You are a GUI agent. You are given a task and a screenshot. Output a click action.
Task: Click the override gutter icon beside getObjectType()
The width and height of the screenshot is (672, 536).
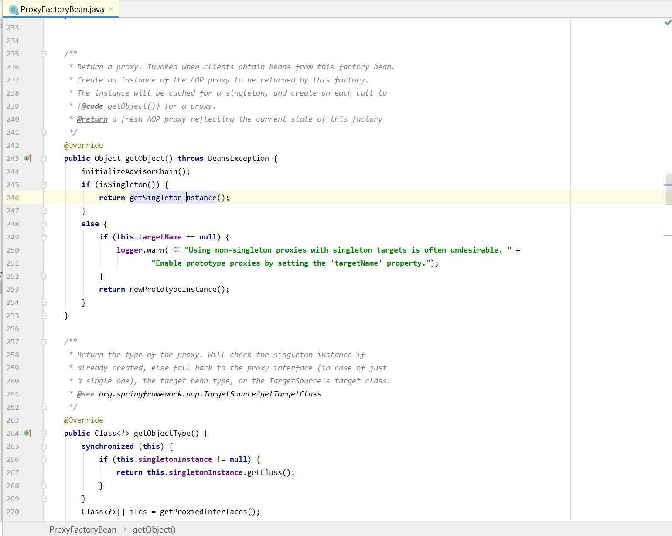click(x=28, y=433)
